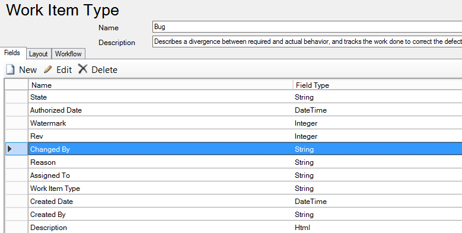Select the Created Date row header cell

(17, 202)
